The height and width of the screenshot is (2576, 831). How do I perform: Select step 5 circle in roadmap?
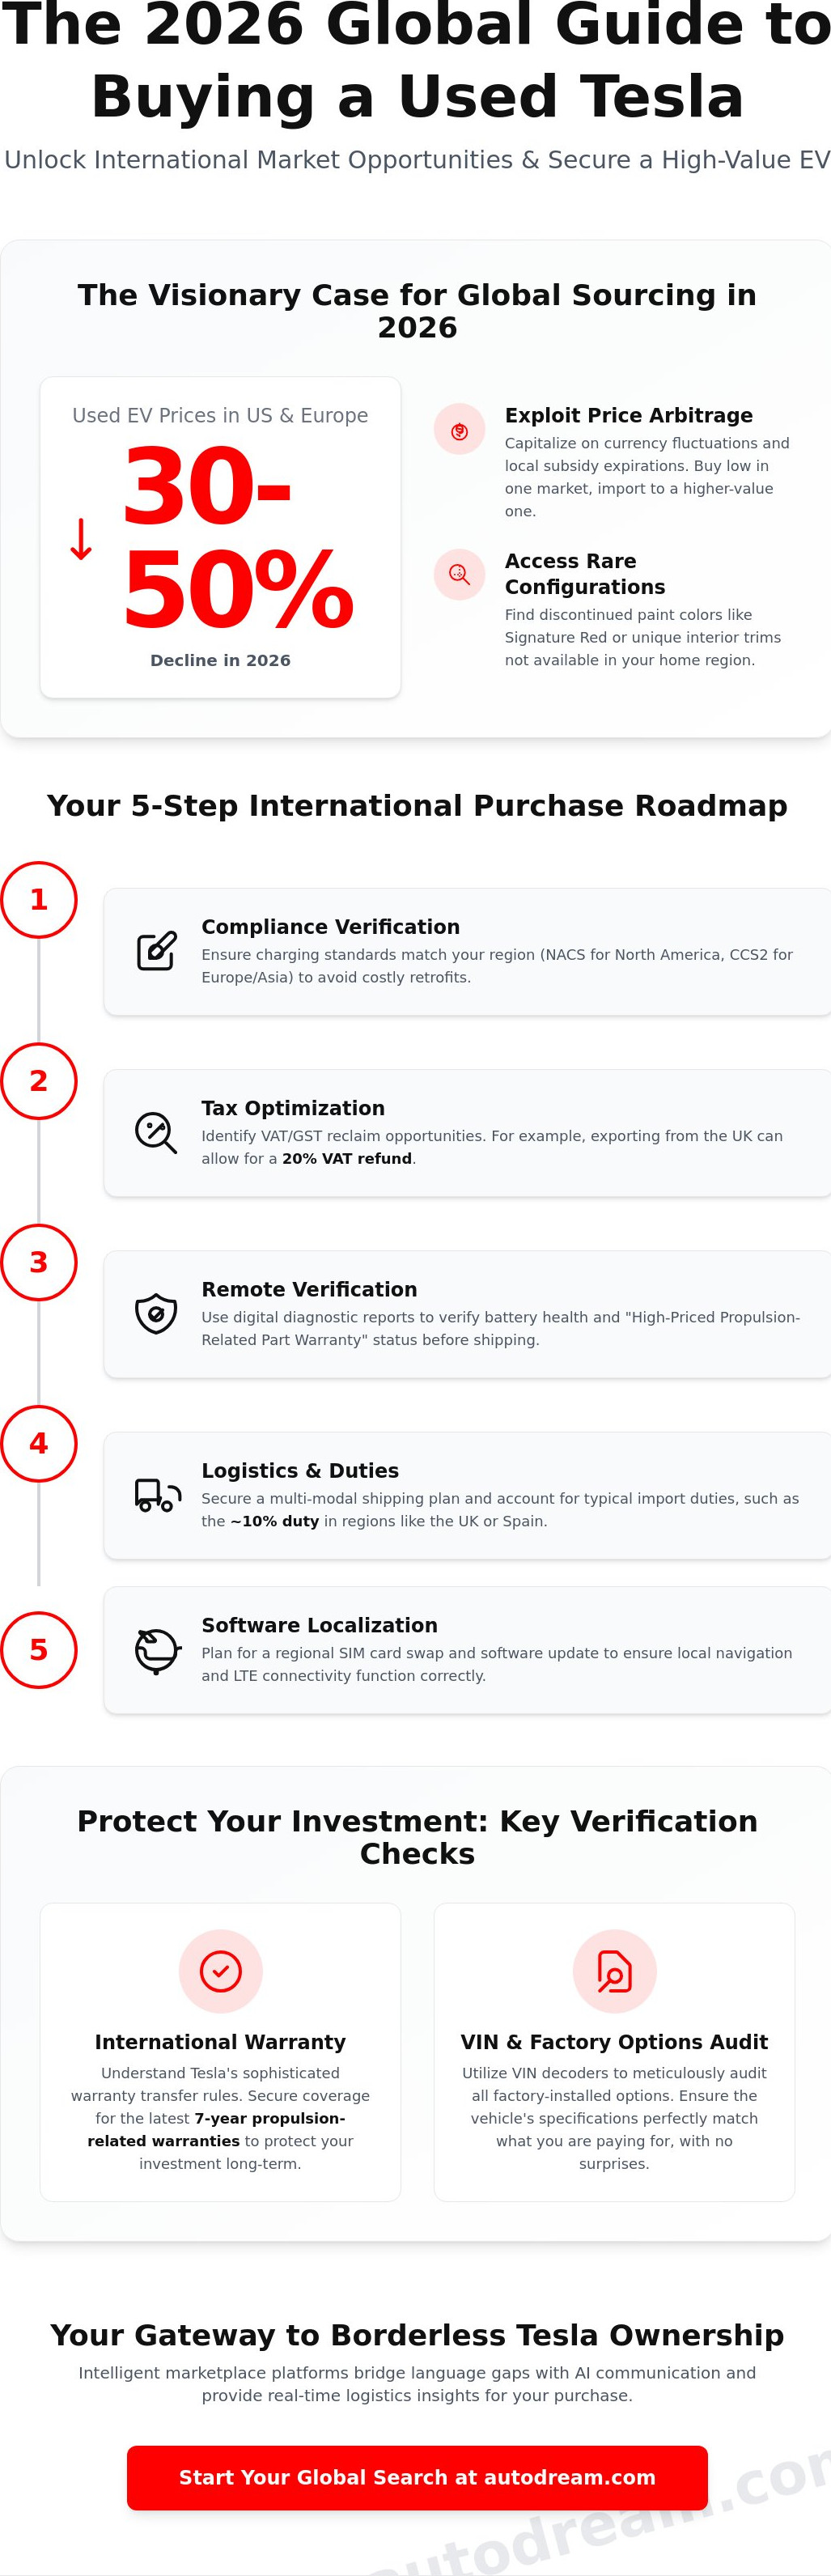point(39,1649)
